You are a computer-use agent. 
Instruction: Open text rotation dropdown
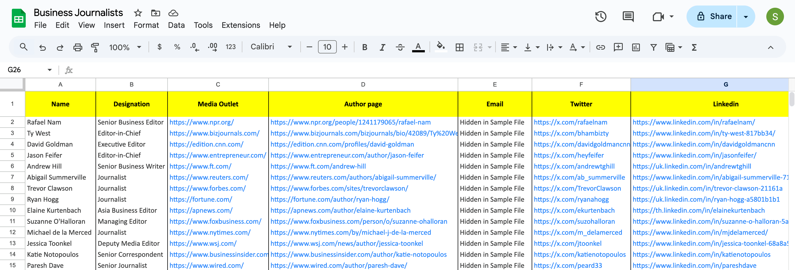(577, 47)
